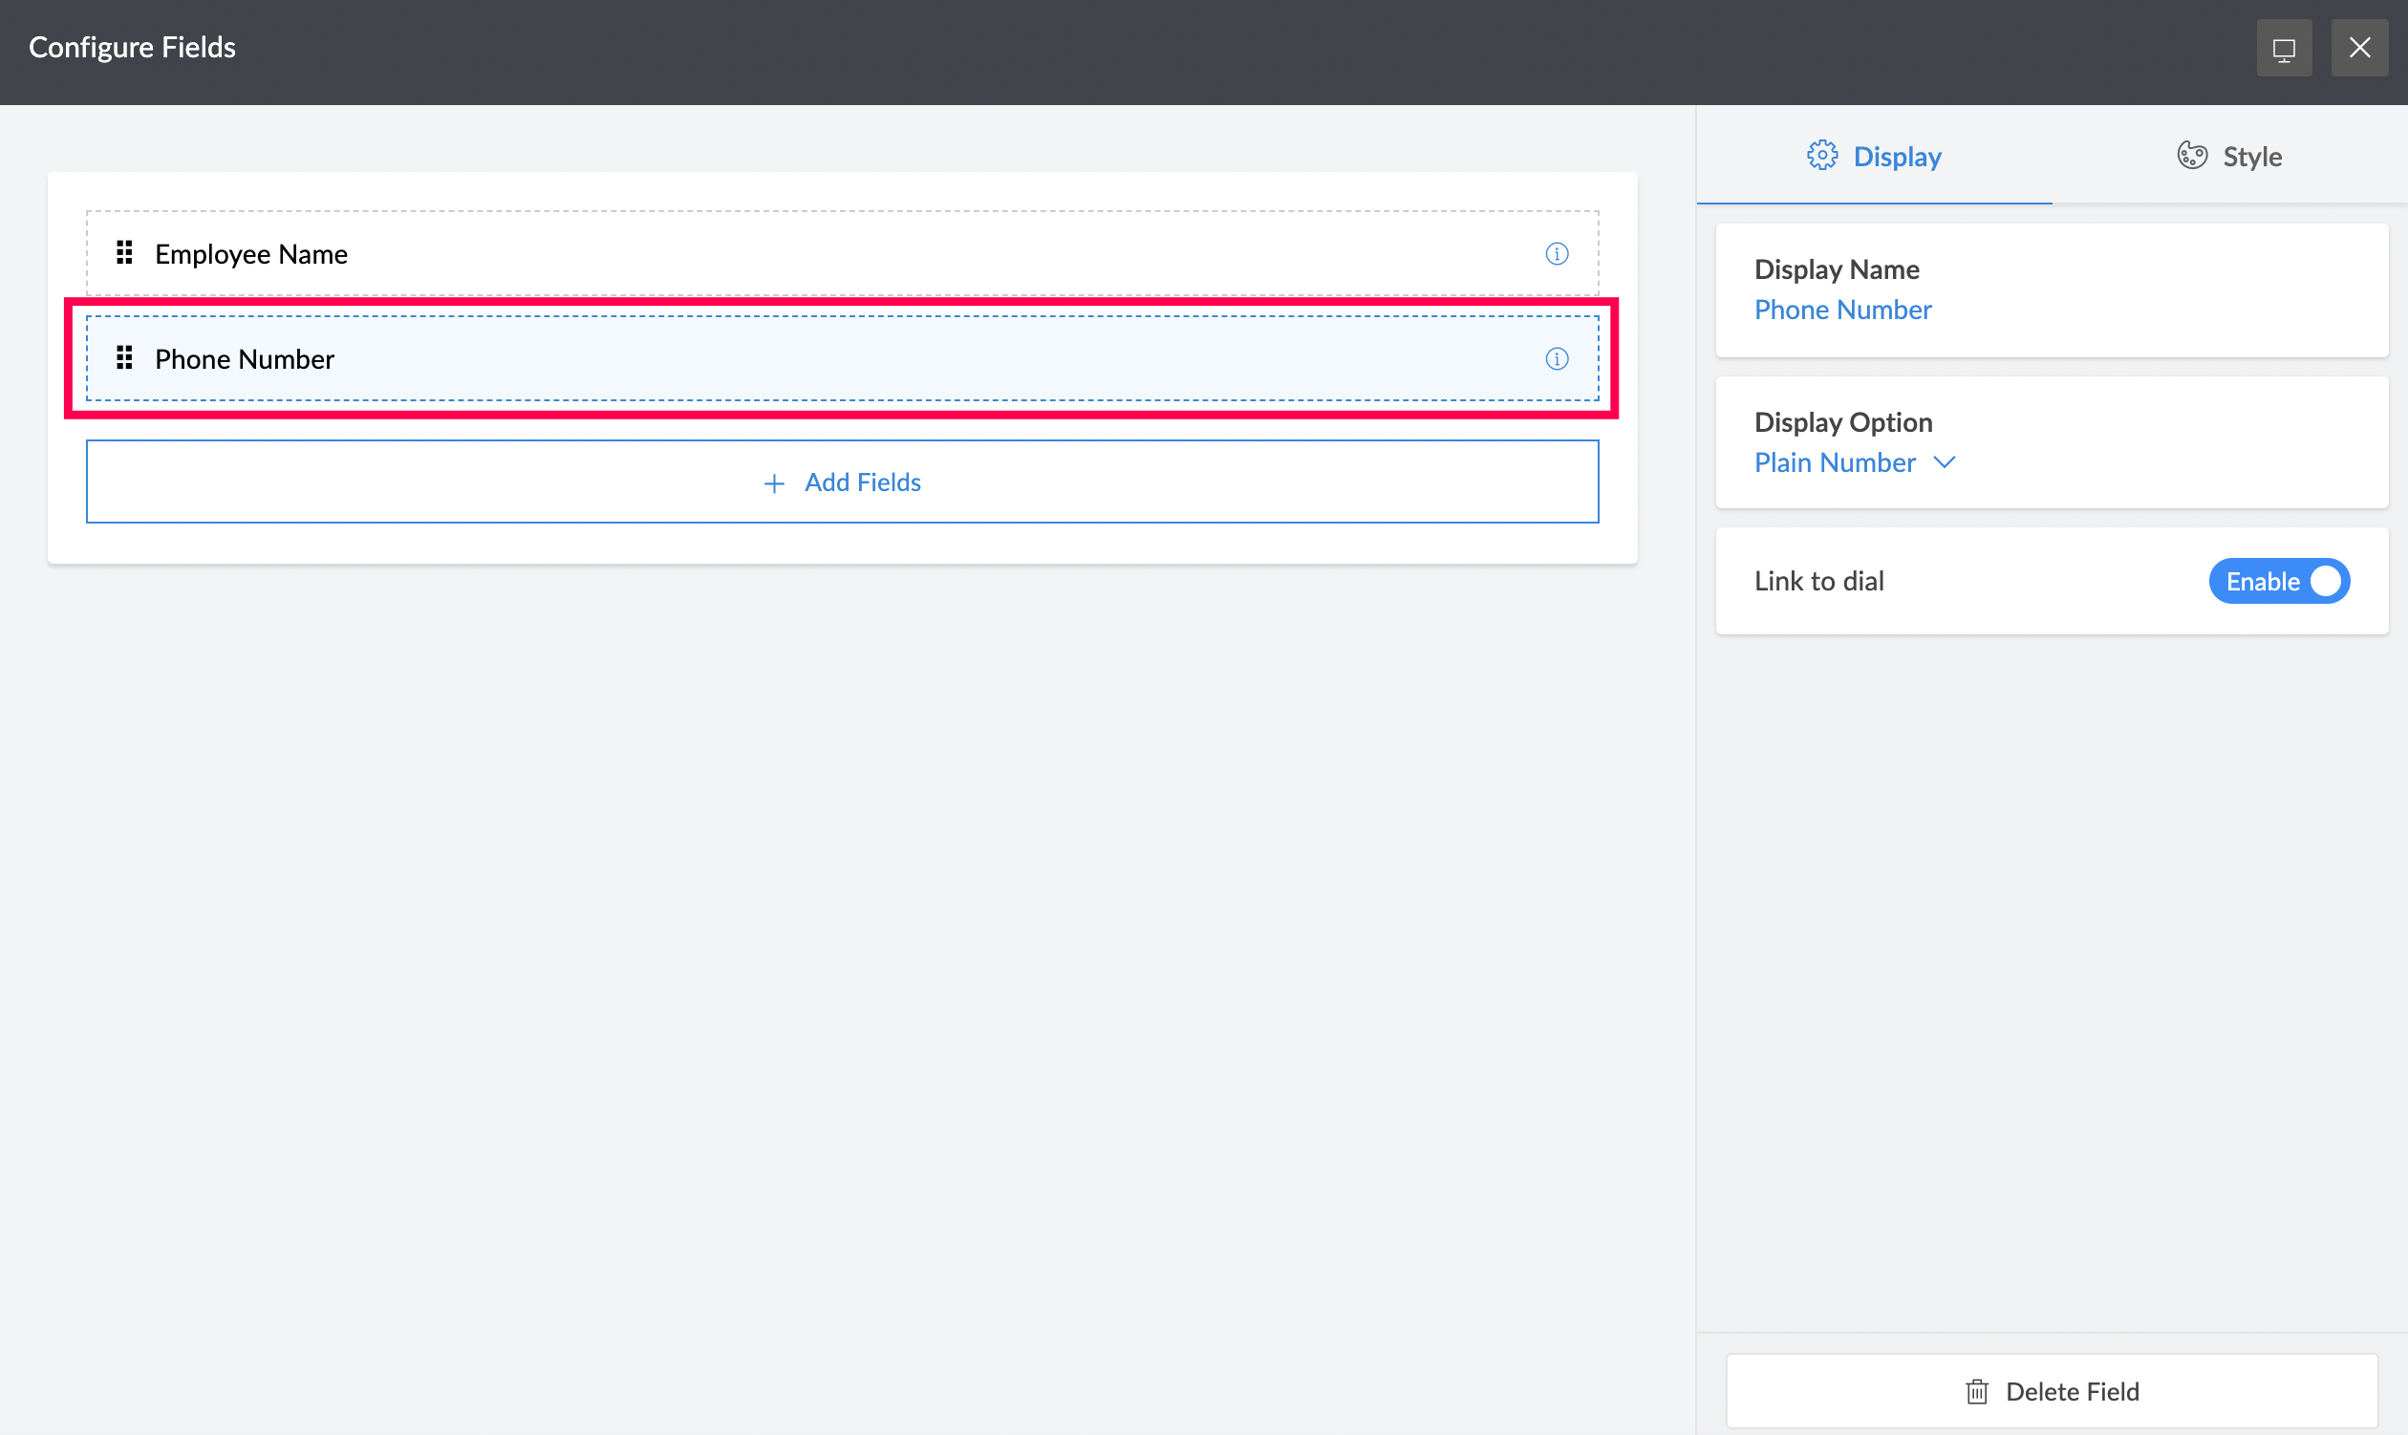Viewport: 2408px width, 1435px height.
Task: Click the Display gear icon
Action: pos(1822,156)
